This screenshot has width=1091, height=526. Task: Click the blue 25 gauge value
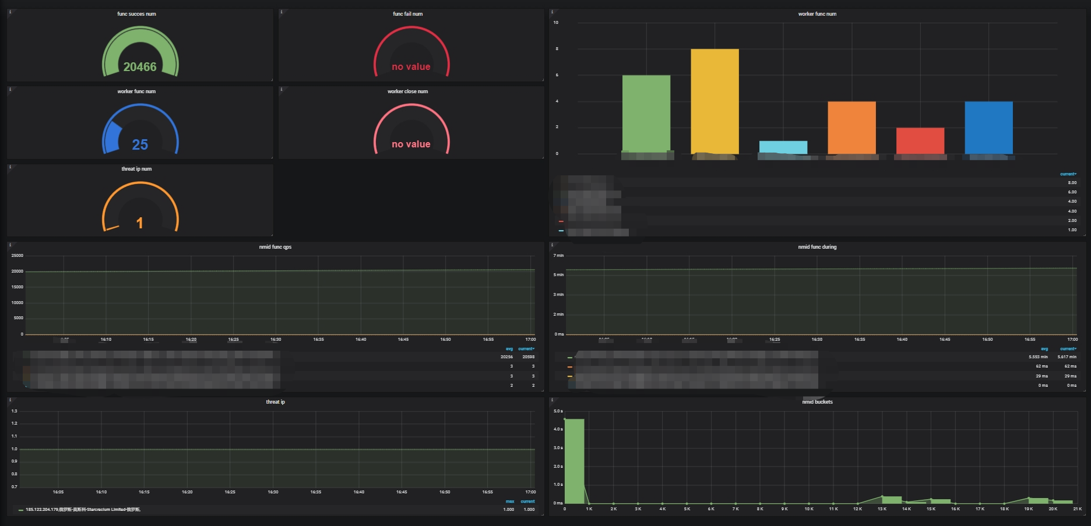coord(140,144)
